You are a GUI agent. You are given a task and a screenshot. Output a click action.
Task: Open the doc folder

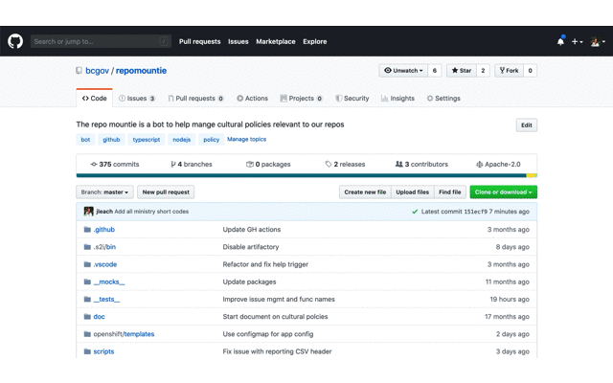[99, 317]
